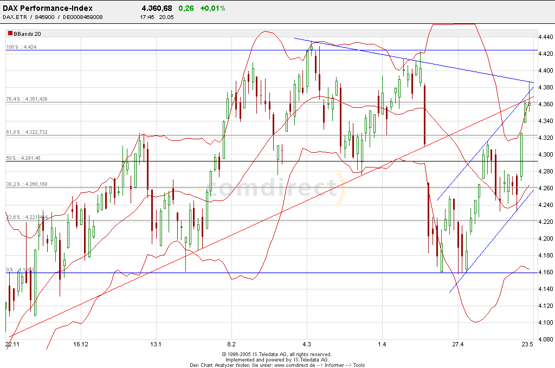
Task: Click the 8.2 date axis label
Action: pyautogui.click(x=231, y=344)
